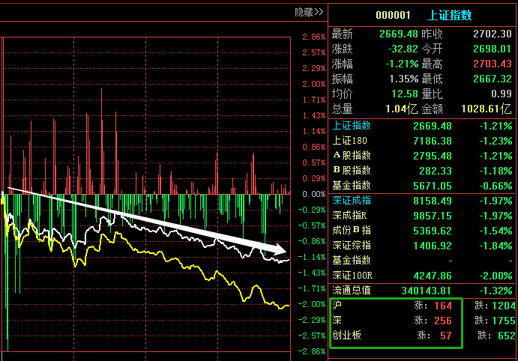Select 基金指数 row showing 5671.05
The height and width of the screenshot is (361, 518).
pyautogui.click(x=422, y=186)
